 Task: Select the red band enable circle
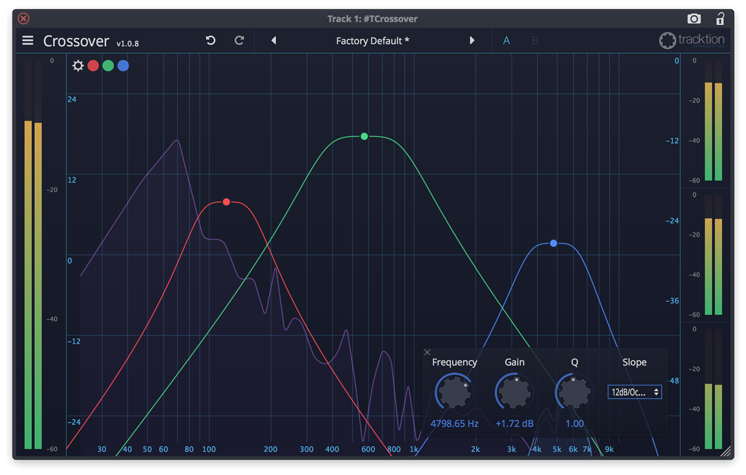point(93,65)
